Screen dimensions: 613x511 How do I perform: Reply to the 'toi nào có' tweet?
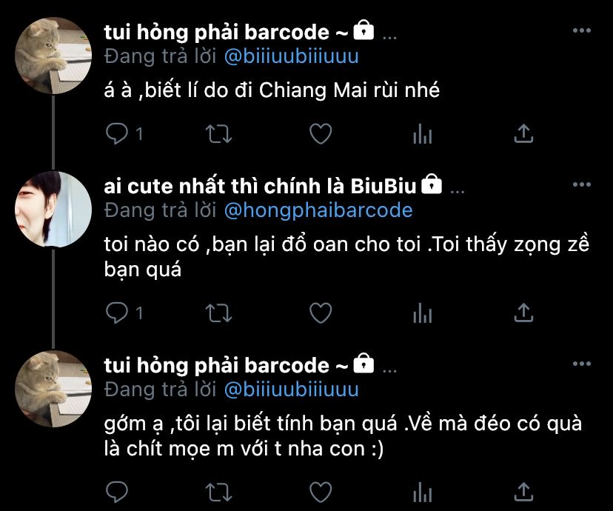117,313
